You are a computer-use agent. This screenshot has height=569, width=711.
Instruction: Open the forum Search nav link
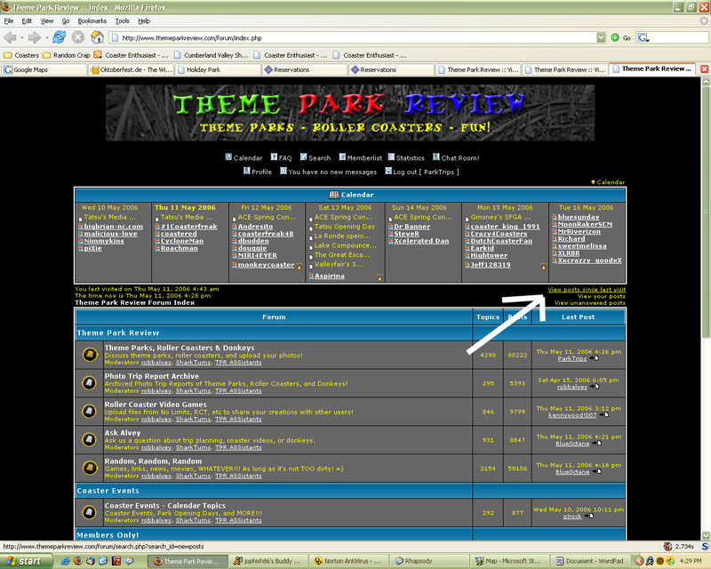[316, 157]
